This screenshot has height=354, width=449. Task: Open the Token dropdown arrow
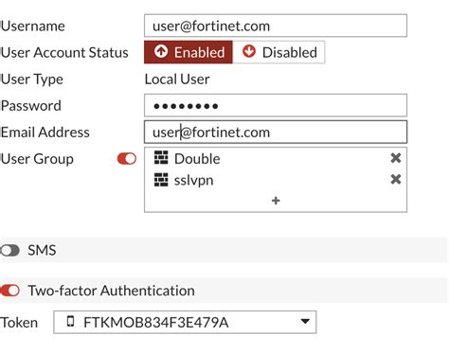tap(305, 322)
